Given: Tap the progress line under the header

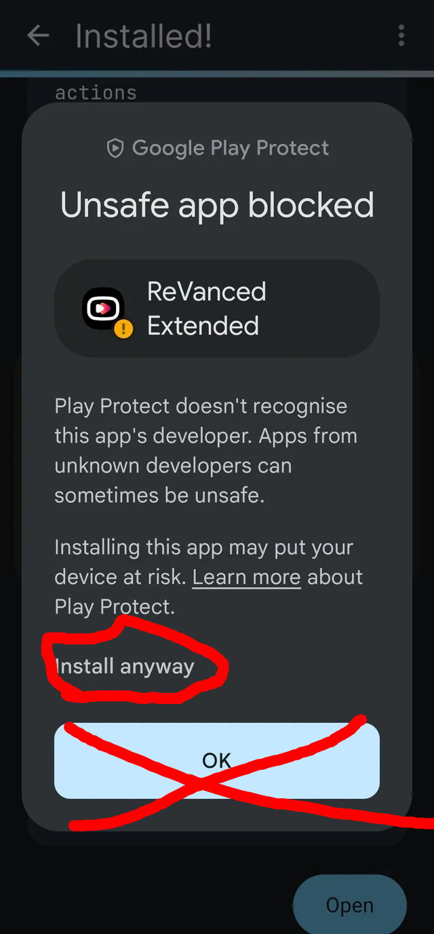Looking at the screenshot, I should [217, 73].
